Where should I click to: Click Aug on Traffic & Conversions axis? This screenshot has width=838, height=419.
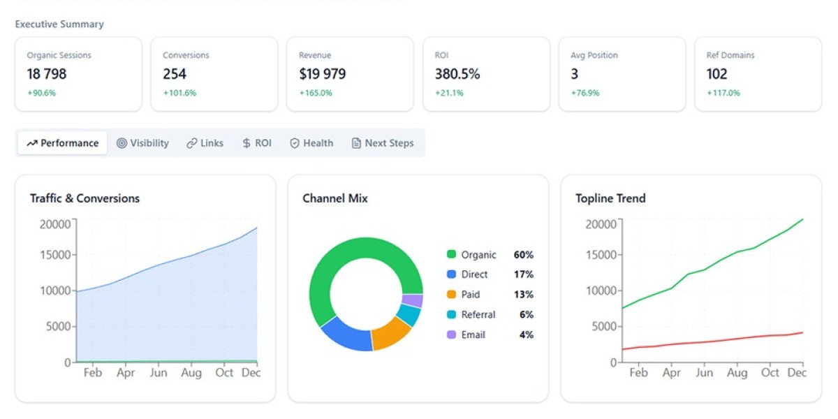[x=191, y=373]
